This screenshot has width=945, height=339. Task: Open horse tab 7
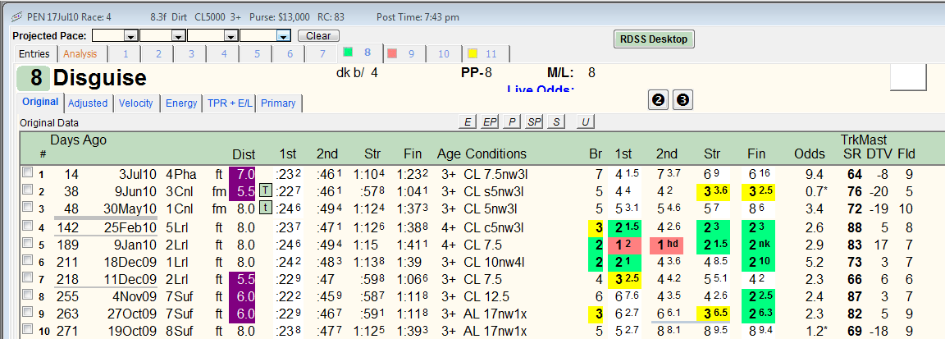tap(323, 53)
